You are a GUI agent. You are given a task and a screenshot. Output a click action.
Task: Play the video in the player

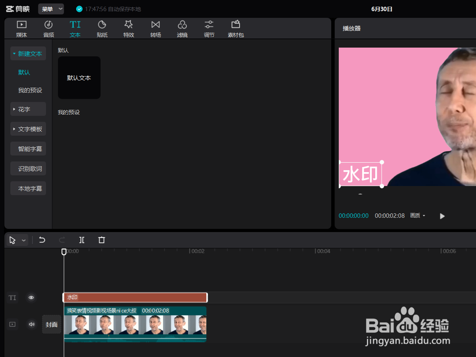tap(442, 216)
